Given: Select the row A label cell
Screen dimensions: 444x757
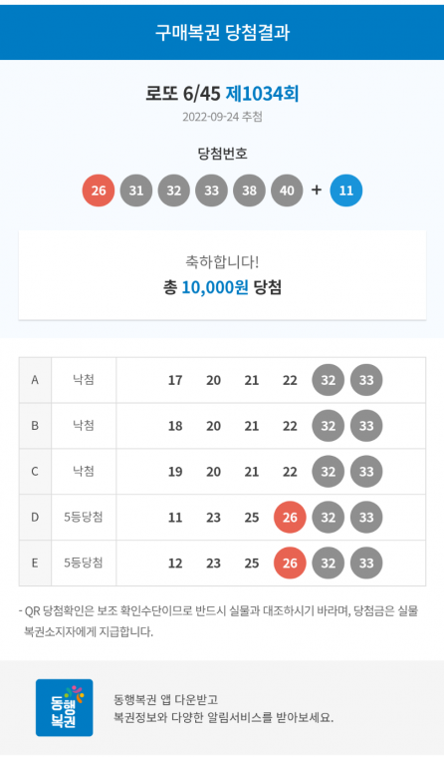Looking at the screenshot, I should coord(35,380).
